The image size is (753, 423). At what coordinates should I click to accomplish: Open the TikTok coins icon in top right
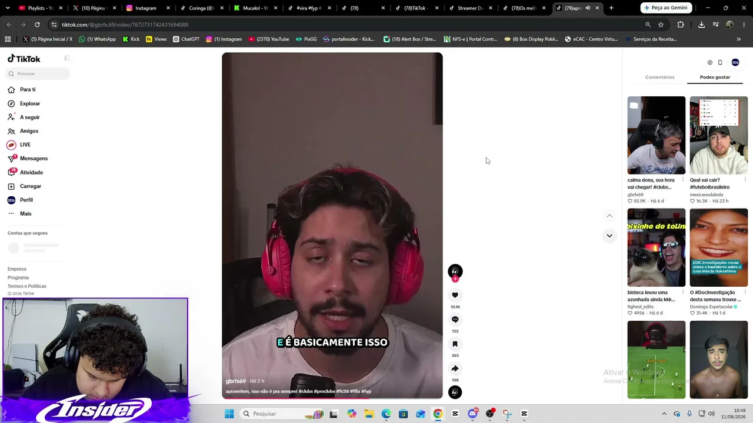(x=709, y=62)
